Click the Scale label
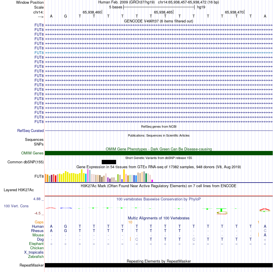 point(39,7)
